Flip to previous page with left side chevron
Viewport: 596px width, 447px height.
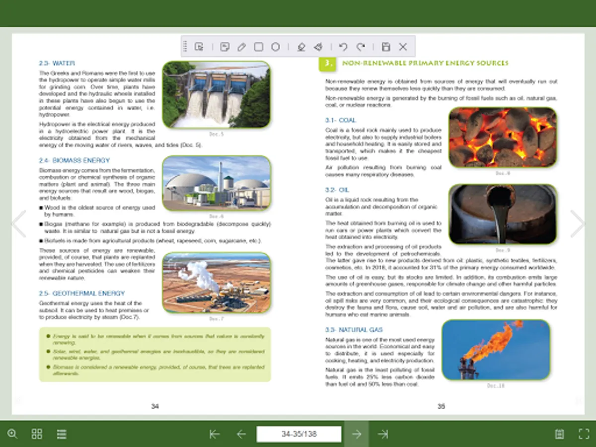point(18,223)
